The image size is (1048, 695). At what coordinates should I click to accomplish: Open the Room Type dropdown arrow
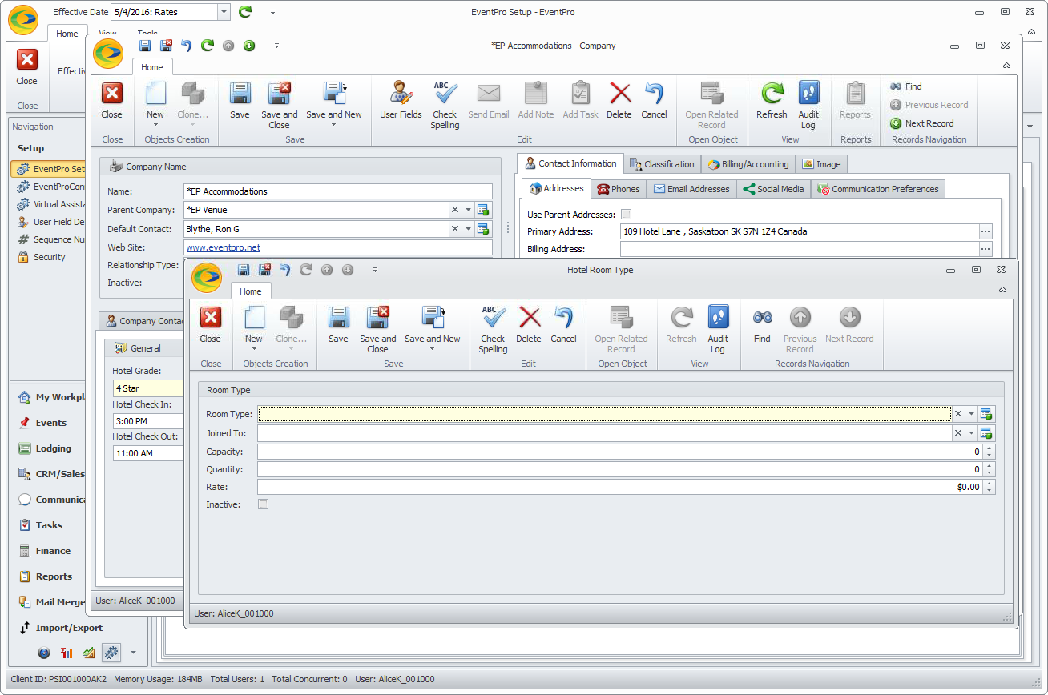pyautogui.click(x=972, y=414)
